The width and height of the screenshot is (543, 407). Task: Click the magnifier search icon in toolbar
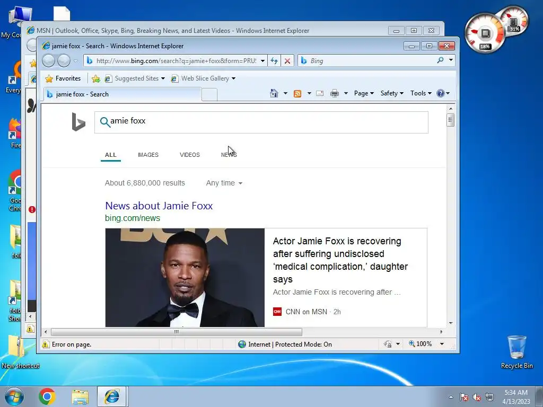(x=440, y=60)
